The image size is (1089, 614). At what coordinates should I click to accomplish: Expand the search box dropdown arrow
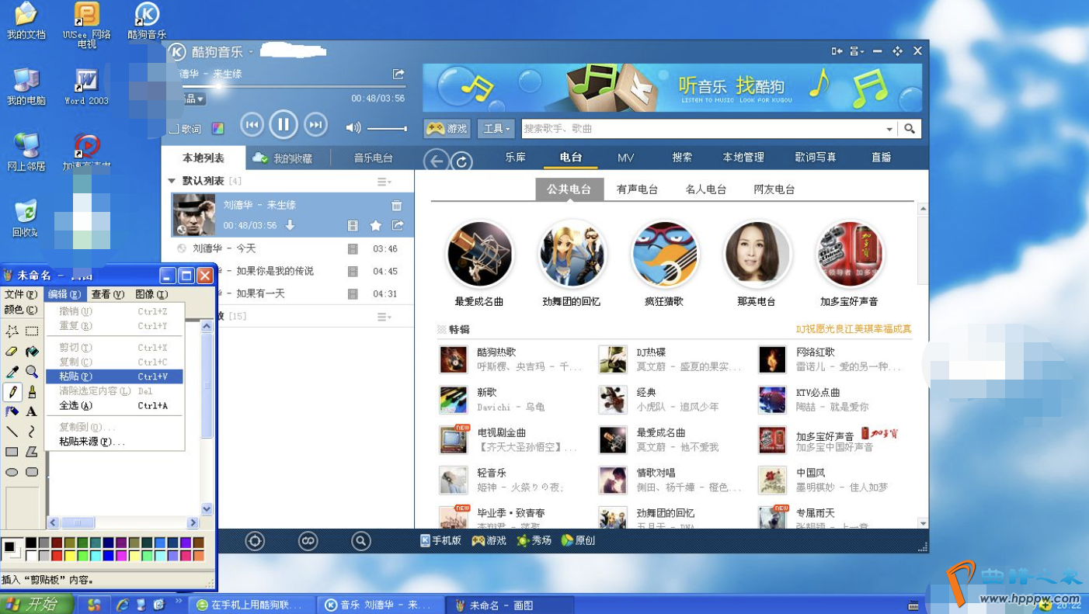point(889,129)
